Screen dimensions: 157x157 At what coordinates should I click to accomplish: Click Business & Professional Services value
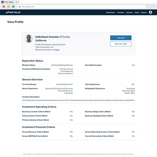(x=59, y=88)
